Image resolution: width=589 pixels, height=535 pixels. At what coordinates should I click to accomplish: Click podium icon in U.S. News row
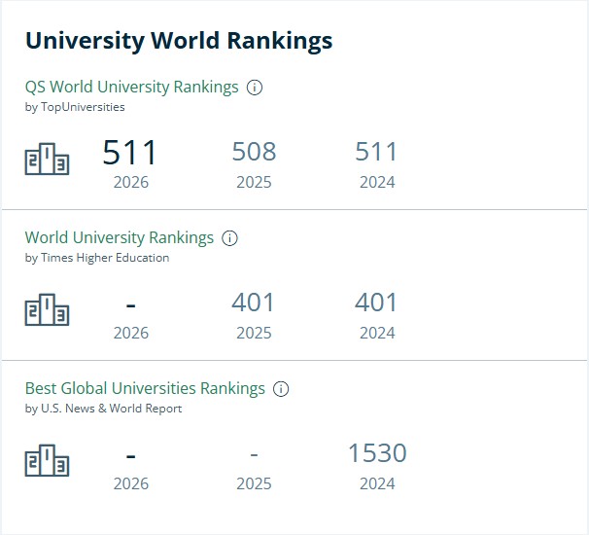coord(47,460)
